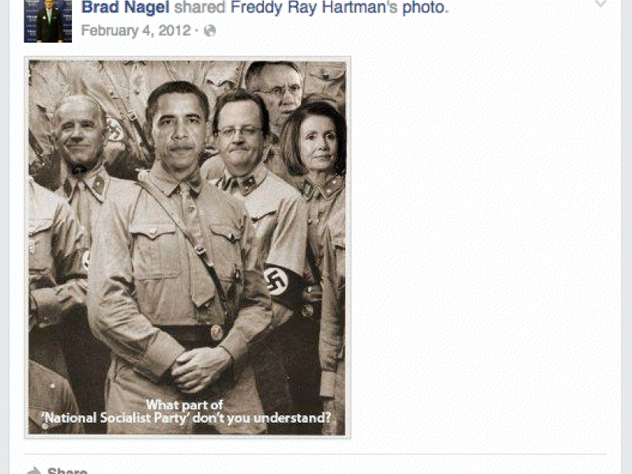This screenshot has width=632, height=474.
Task: Open the post options chevron menu
Action: [600, 4]
